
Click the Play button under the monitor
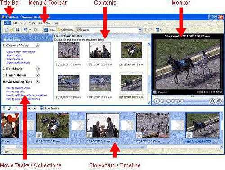click(x=157, y=101)
